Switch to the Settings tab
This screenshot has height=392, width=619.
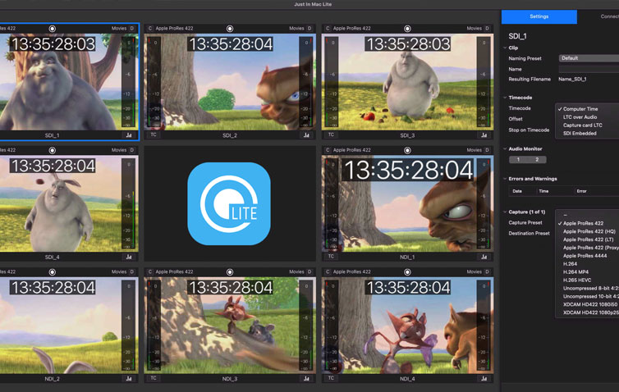click(539, 16)
